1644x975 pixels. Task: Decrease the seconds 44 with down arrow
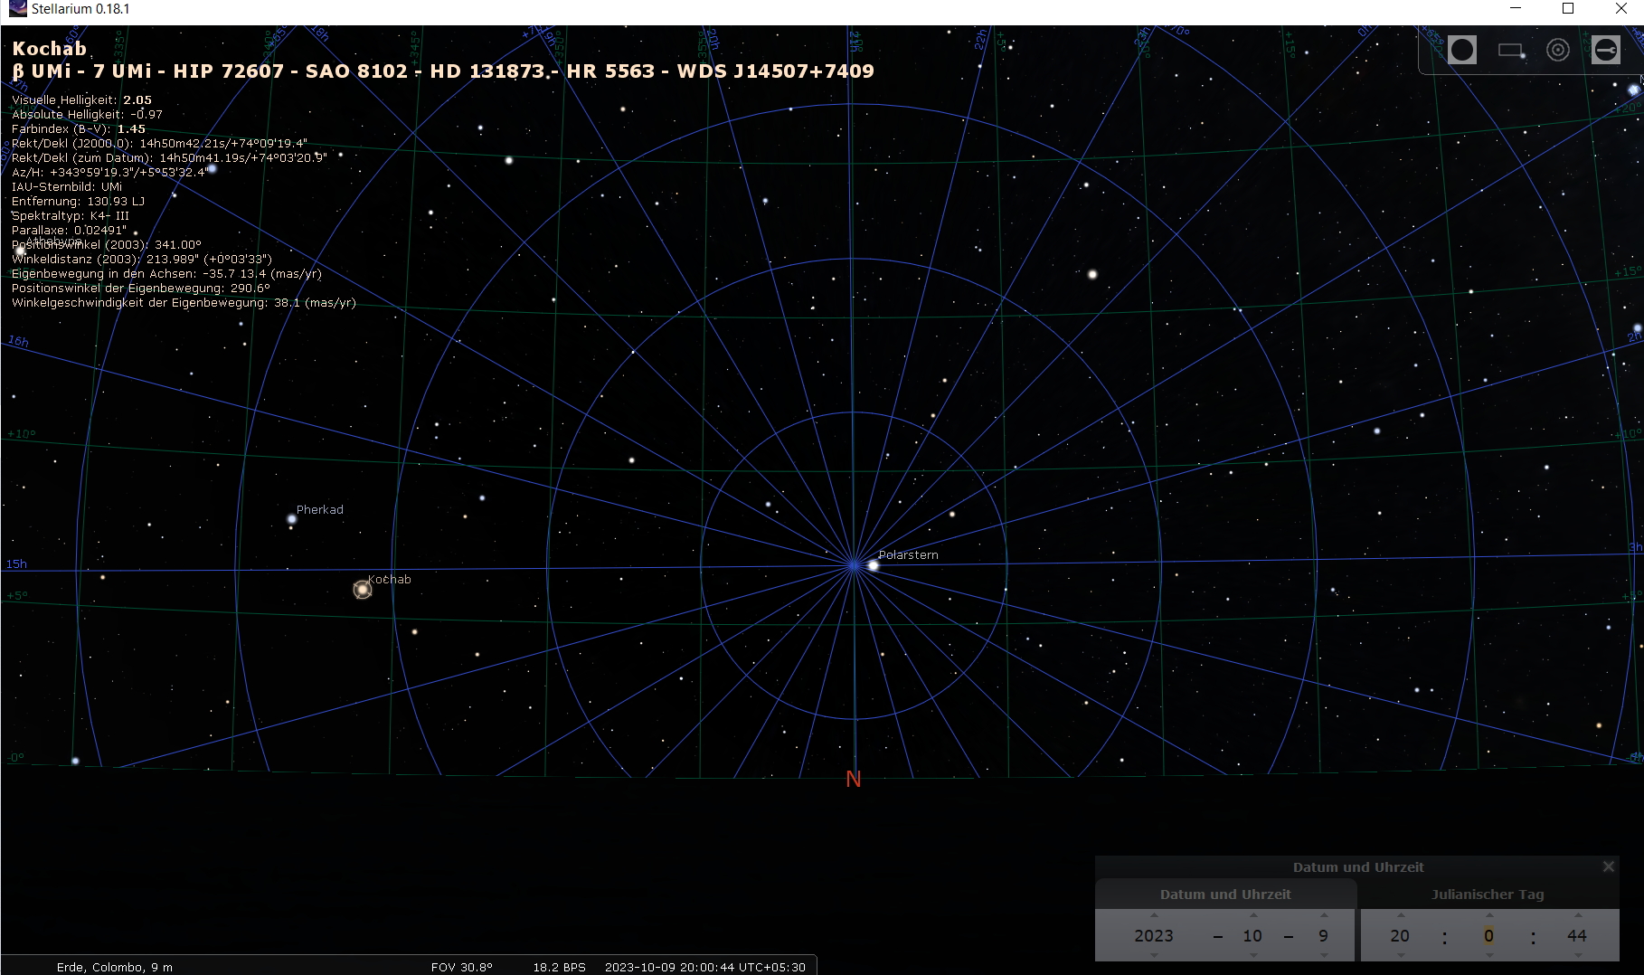pyautogui.click(x=1577, y=955)
